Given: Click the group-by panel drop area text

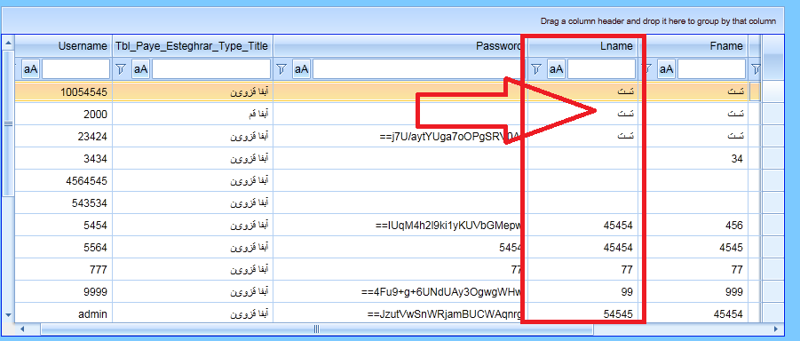Looking at the screenshot, I should click(658, 21).
